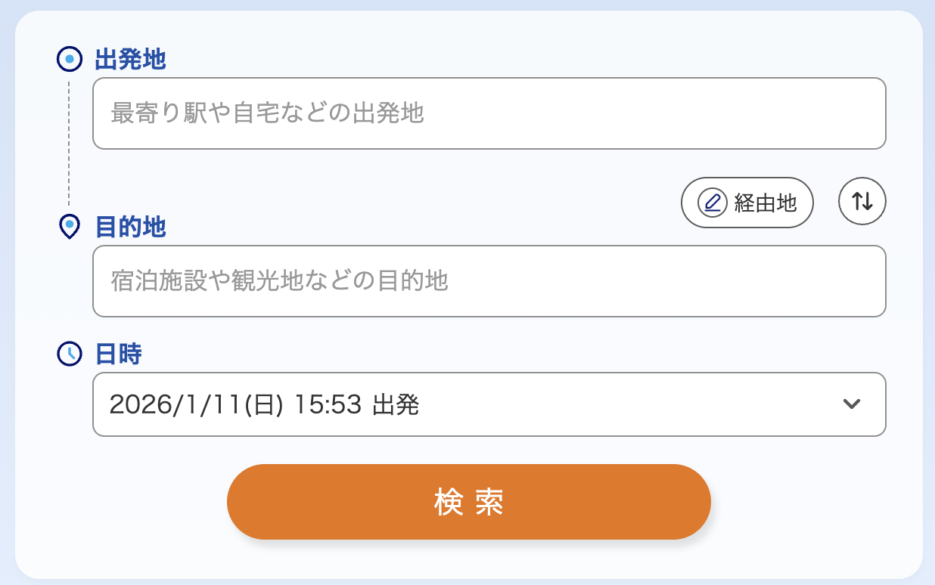
Task: Click the clock icon beside 日時
Action: [x=69, y=353]
